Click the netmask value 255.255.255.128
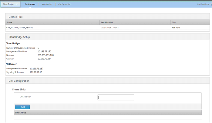This screenshot has width=212, height=123. click(x=45, y=55)
